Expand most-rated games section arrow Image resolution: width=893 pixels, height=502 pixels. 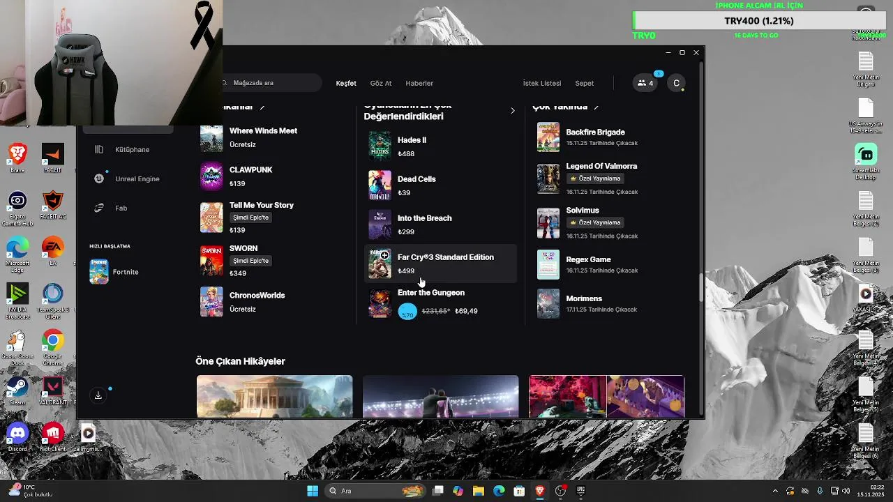coord(513,111)
